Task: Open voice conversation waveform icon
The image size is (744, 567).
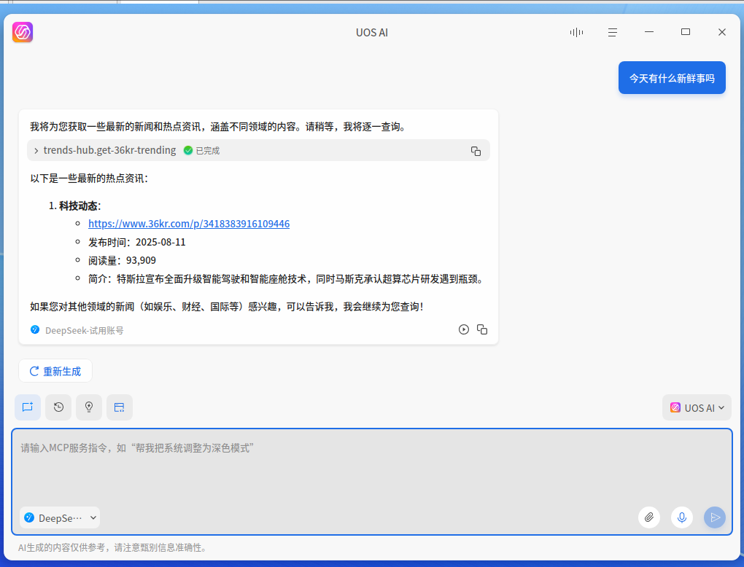Action: pos(576,32)
